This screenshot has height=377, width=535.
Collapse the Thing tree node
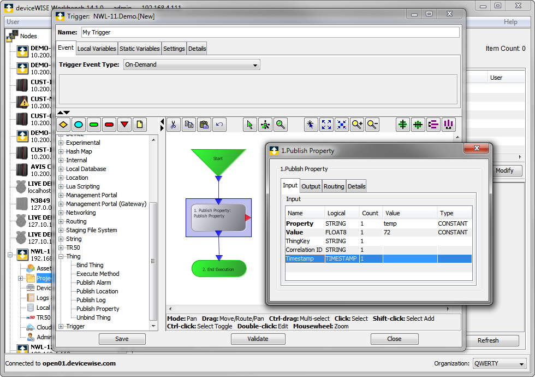point(61,256)
